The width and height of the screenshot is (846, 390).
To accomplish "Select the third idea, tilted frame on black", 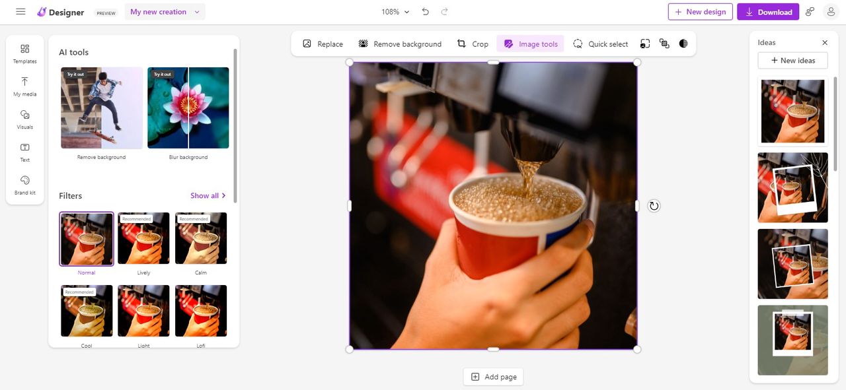I will 792,264.
